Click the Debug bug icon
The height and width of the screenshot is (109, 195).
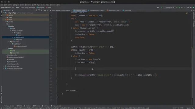point(179,8)
